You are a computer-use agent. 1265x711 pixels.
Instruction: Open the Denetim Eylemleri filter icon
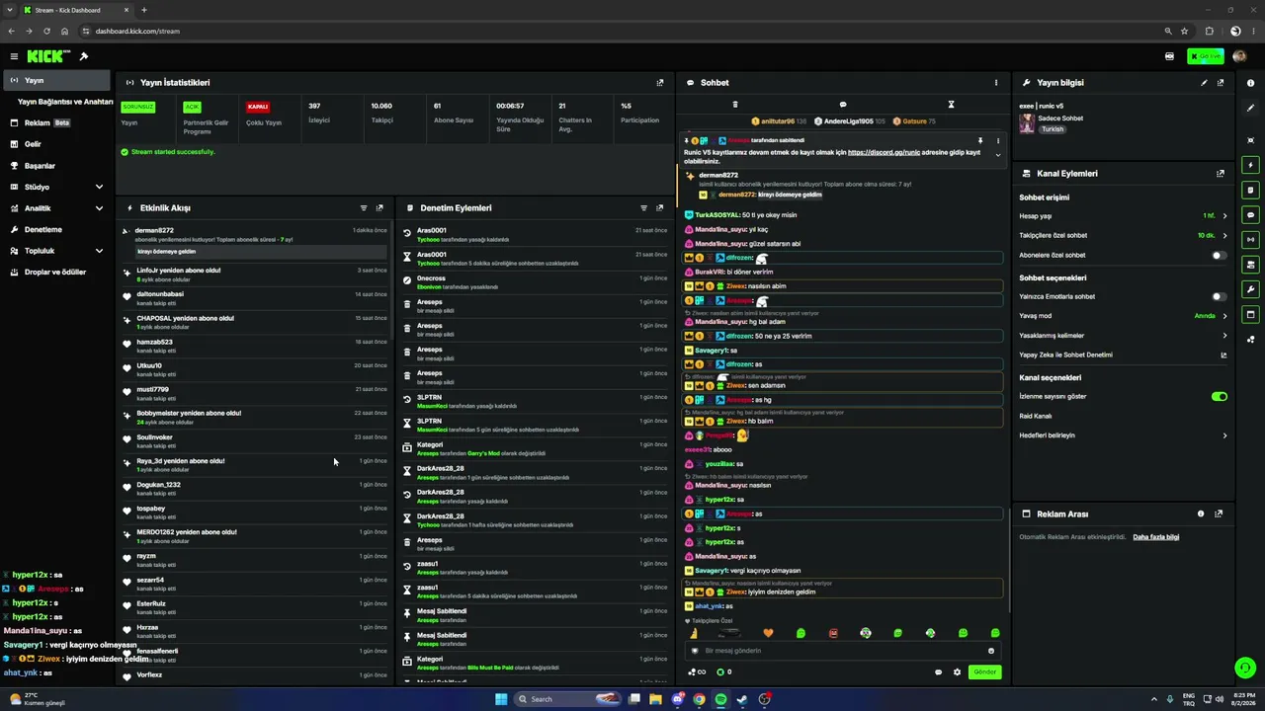click(x=644, y=208)
